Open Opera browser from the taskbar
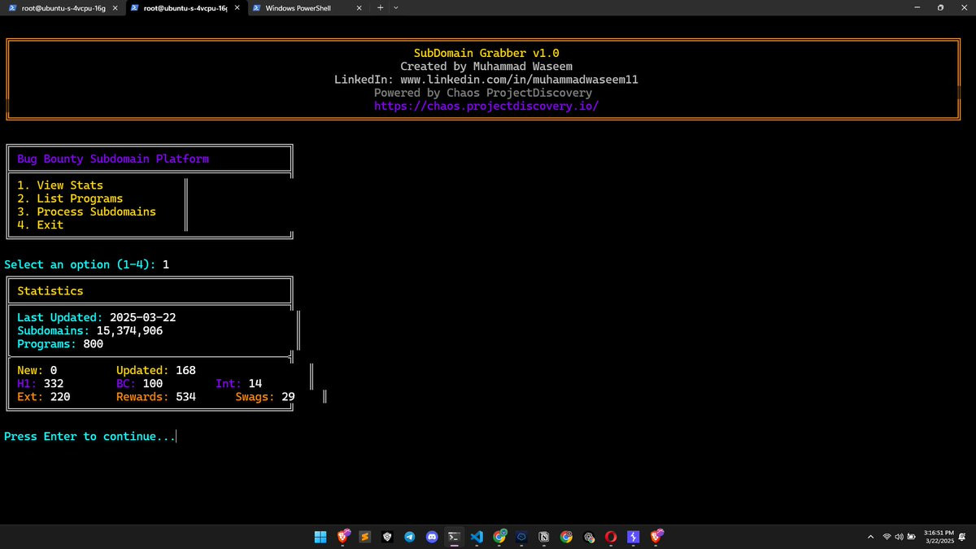 pos(611,537)
